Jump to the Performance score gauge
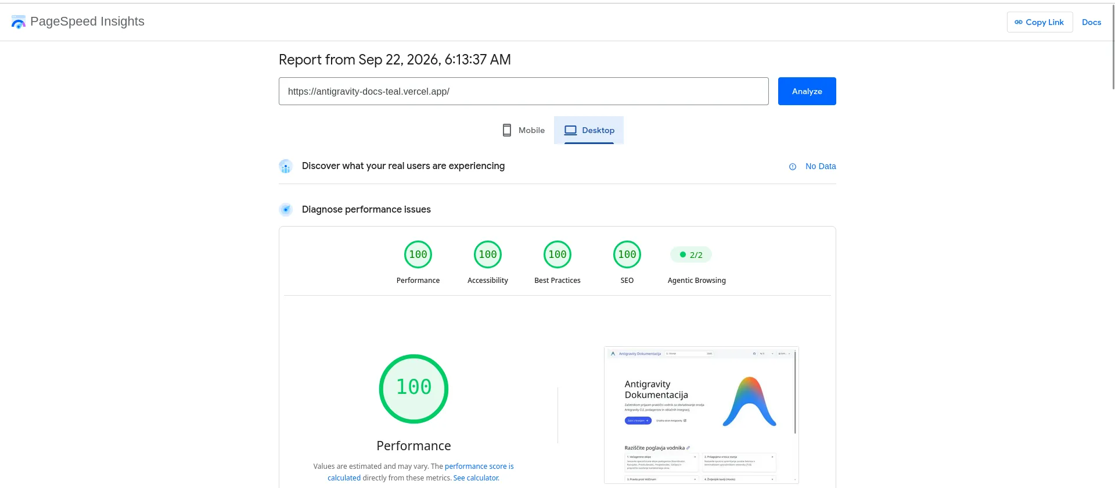 click(418, 254)
